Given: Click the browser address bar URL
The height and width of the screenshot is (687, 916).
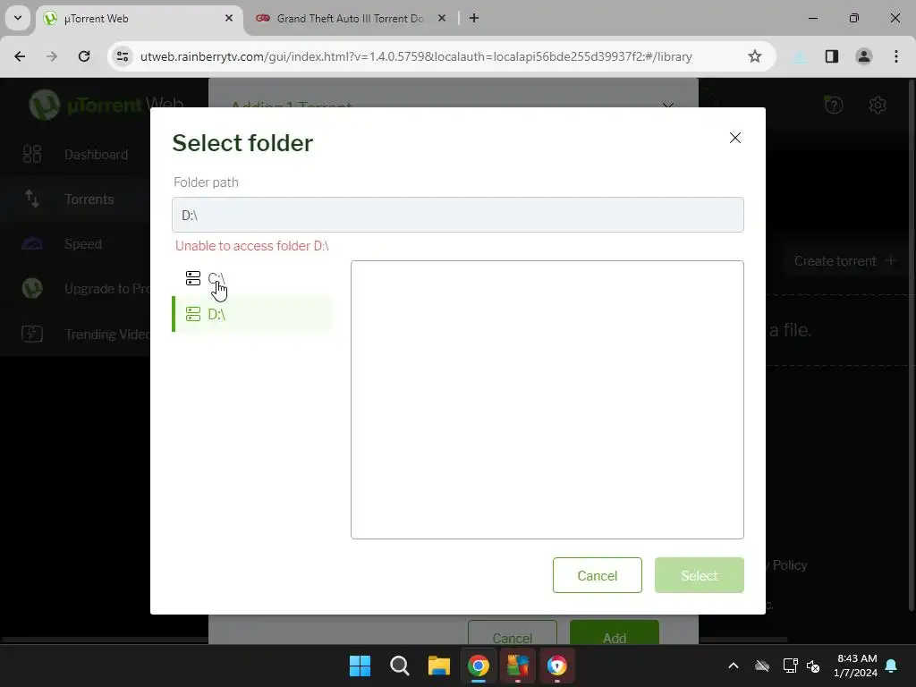Looking at the screenshot, I should coord(416,56).
